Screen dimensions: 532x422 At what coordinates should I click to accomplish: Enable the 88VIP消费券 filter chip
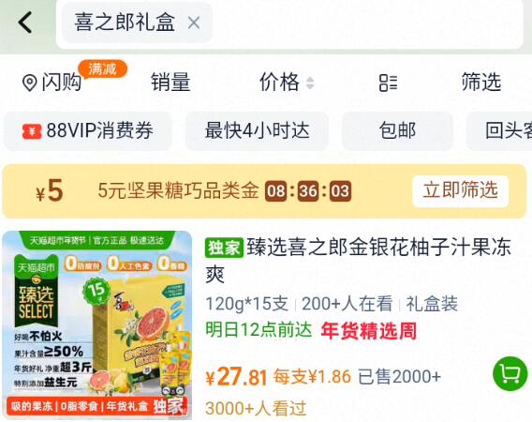[x=88, y=130]
